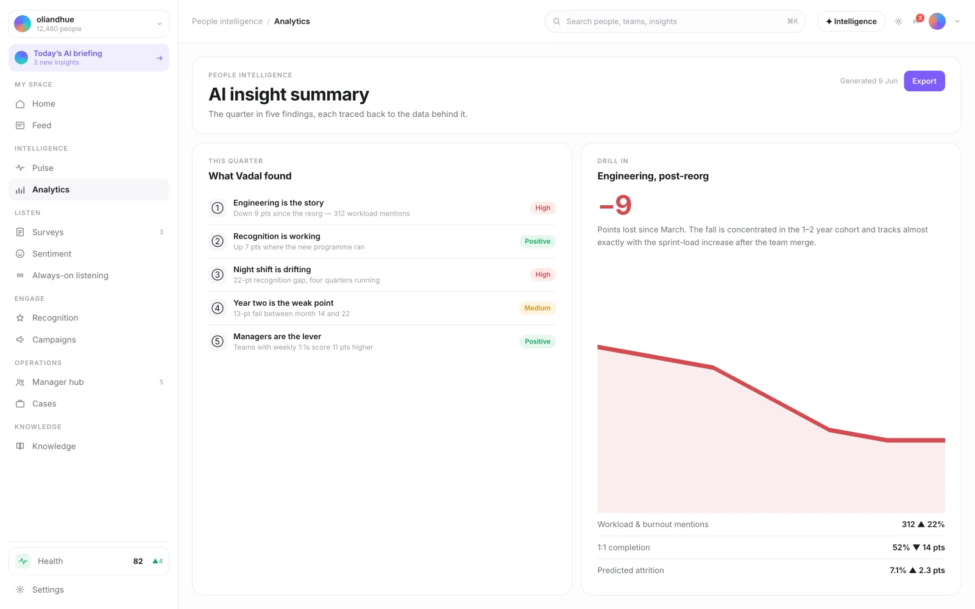Click 'Workload & burnout mentions' row
Viewport: 975px width, 609px height.
771,525
